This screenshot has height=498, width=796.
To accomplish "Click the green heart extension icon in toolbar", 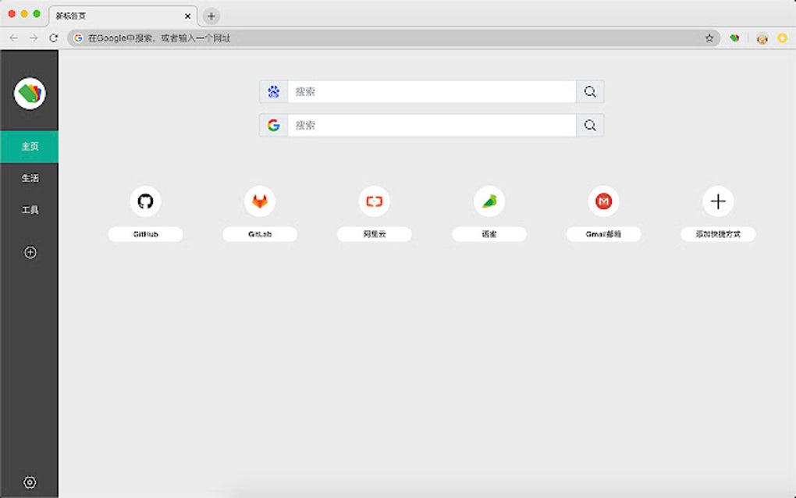I will (734, 38).
